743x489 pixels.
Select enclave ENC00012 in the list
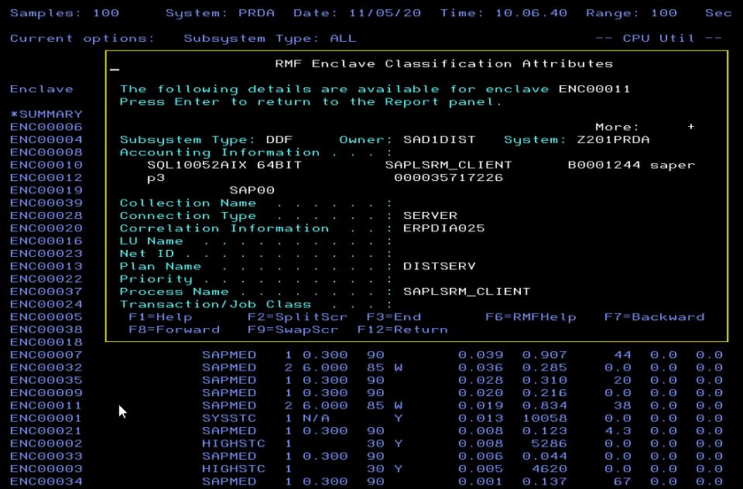(x=46, y=178)
